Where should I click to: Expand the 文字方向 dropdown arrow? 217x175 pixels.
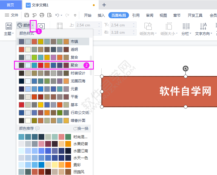point(211,33)
